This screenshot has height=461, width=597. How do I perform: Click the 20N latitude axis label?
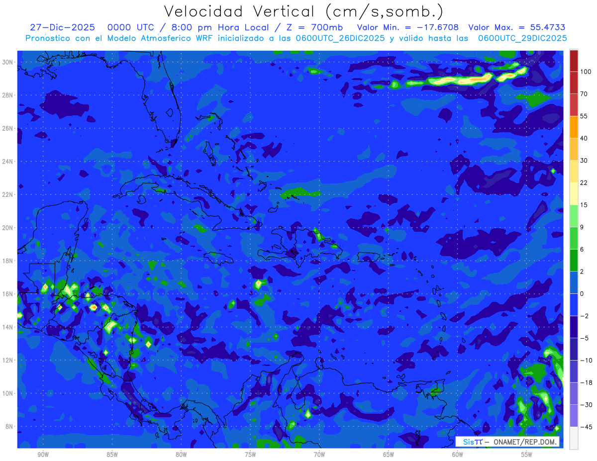click(8, 228)
